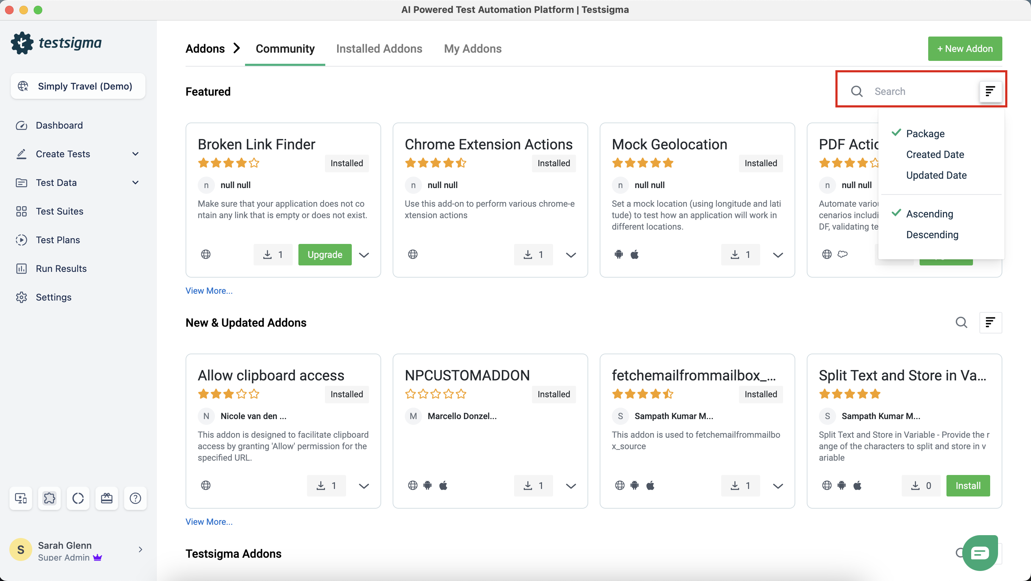Click the test lab devices icon in the sidebar footer
The image size is (1031, 581).
[x=21, y=498]
